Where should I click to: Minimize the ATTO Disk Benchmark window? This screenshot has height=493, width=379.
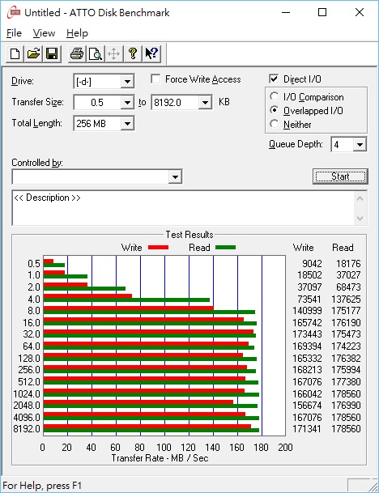coord(286,13)
